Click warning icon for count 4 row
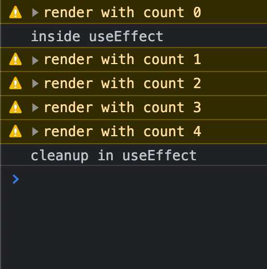 [x=15, y=132]
